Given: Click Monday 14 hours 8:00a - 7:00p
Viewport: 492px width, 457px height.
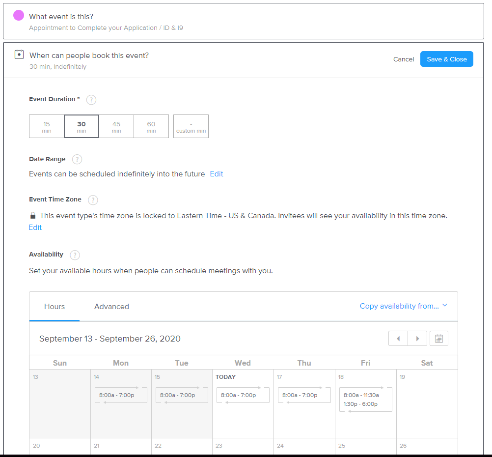Looking at the screenshot, I should click(x=121, y=395).
